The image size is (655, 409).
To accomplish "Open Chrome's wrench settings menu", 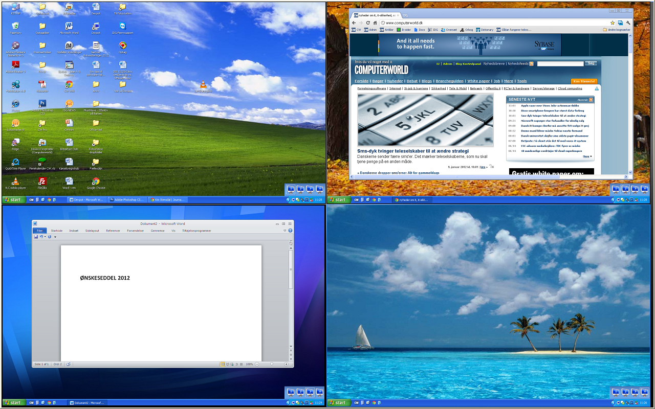I will point(628,23).
